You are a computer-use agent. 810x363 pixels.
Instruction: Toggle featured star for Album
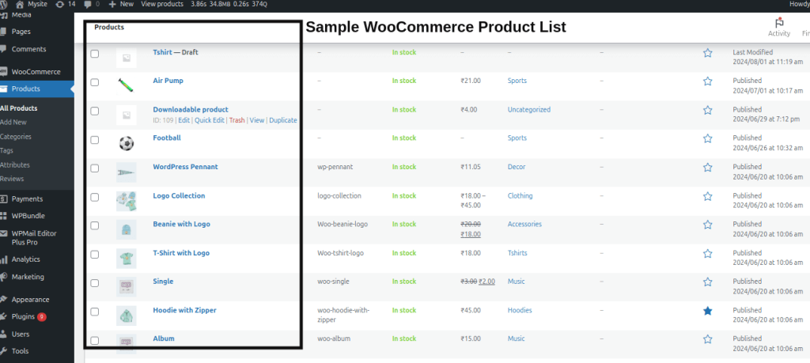click(x=708, y=339)
